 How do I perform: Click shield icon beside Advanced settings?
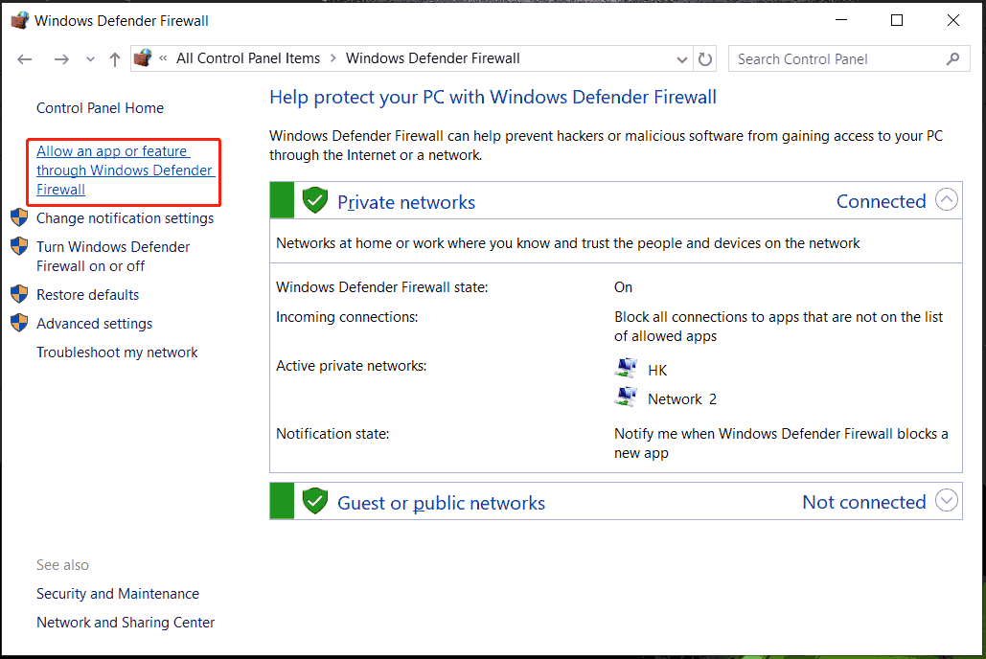(19, 323)
